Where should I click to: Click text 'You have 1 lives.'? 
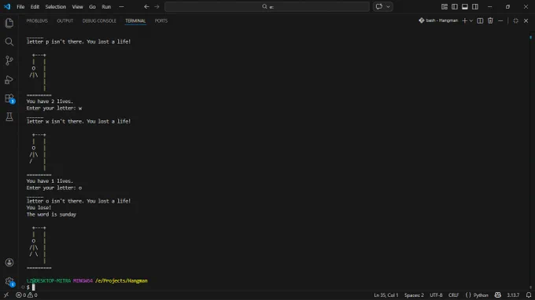50,181
